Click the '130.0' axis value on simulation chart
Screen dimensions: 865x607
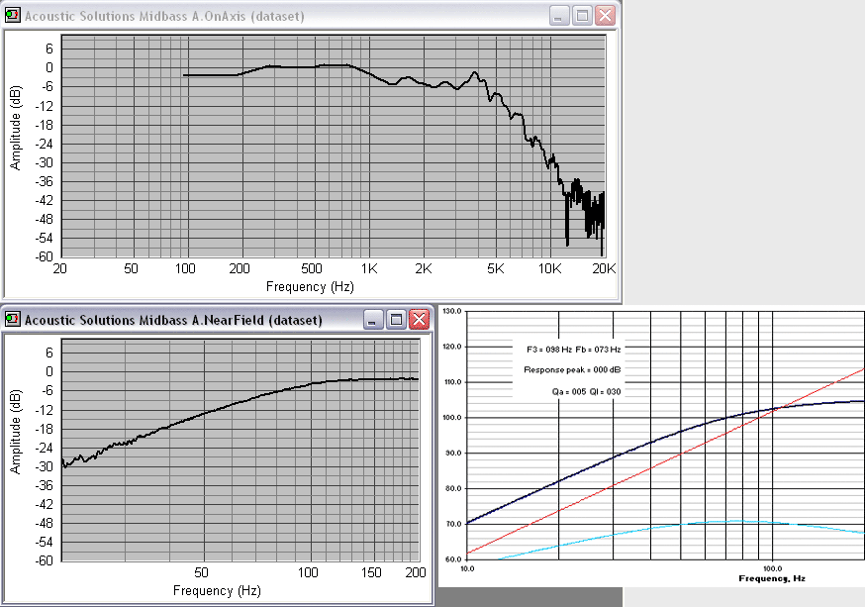[452, 311]
